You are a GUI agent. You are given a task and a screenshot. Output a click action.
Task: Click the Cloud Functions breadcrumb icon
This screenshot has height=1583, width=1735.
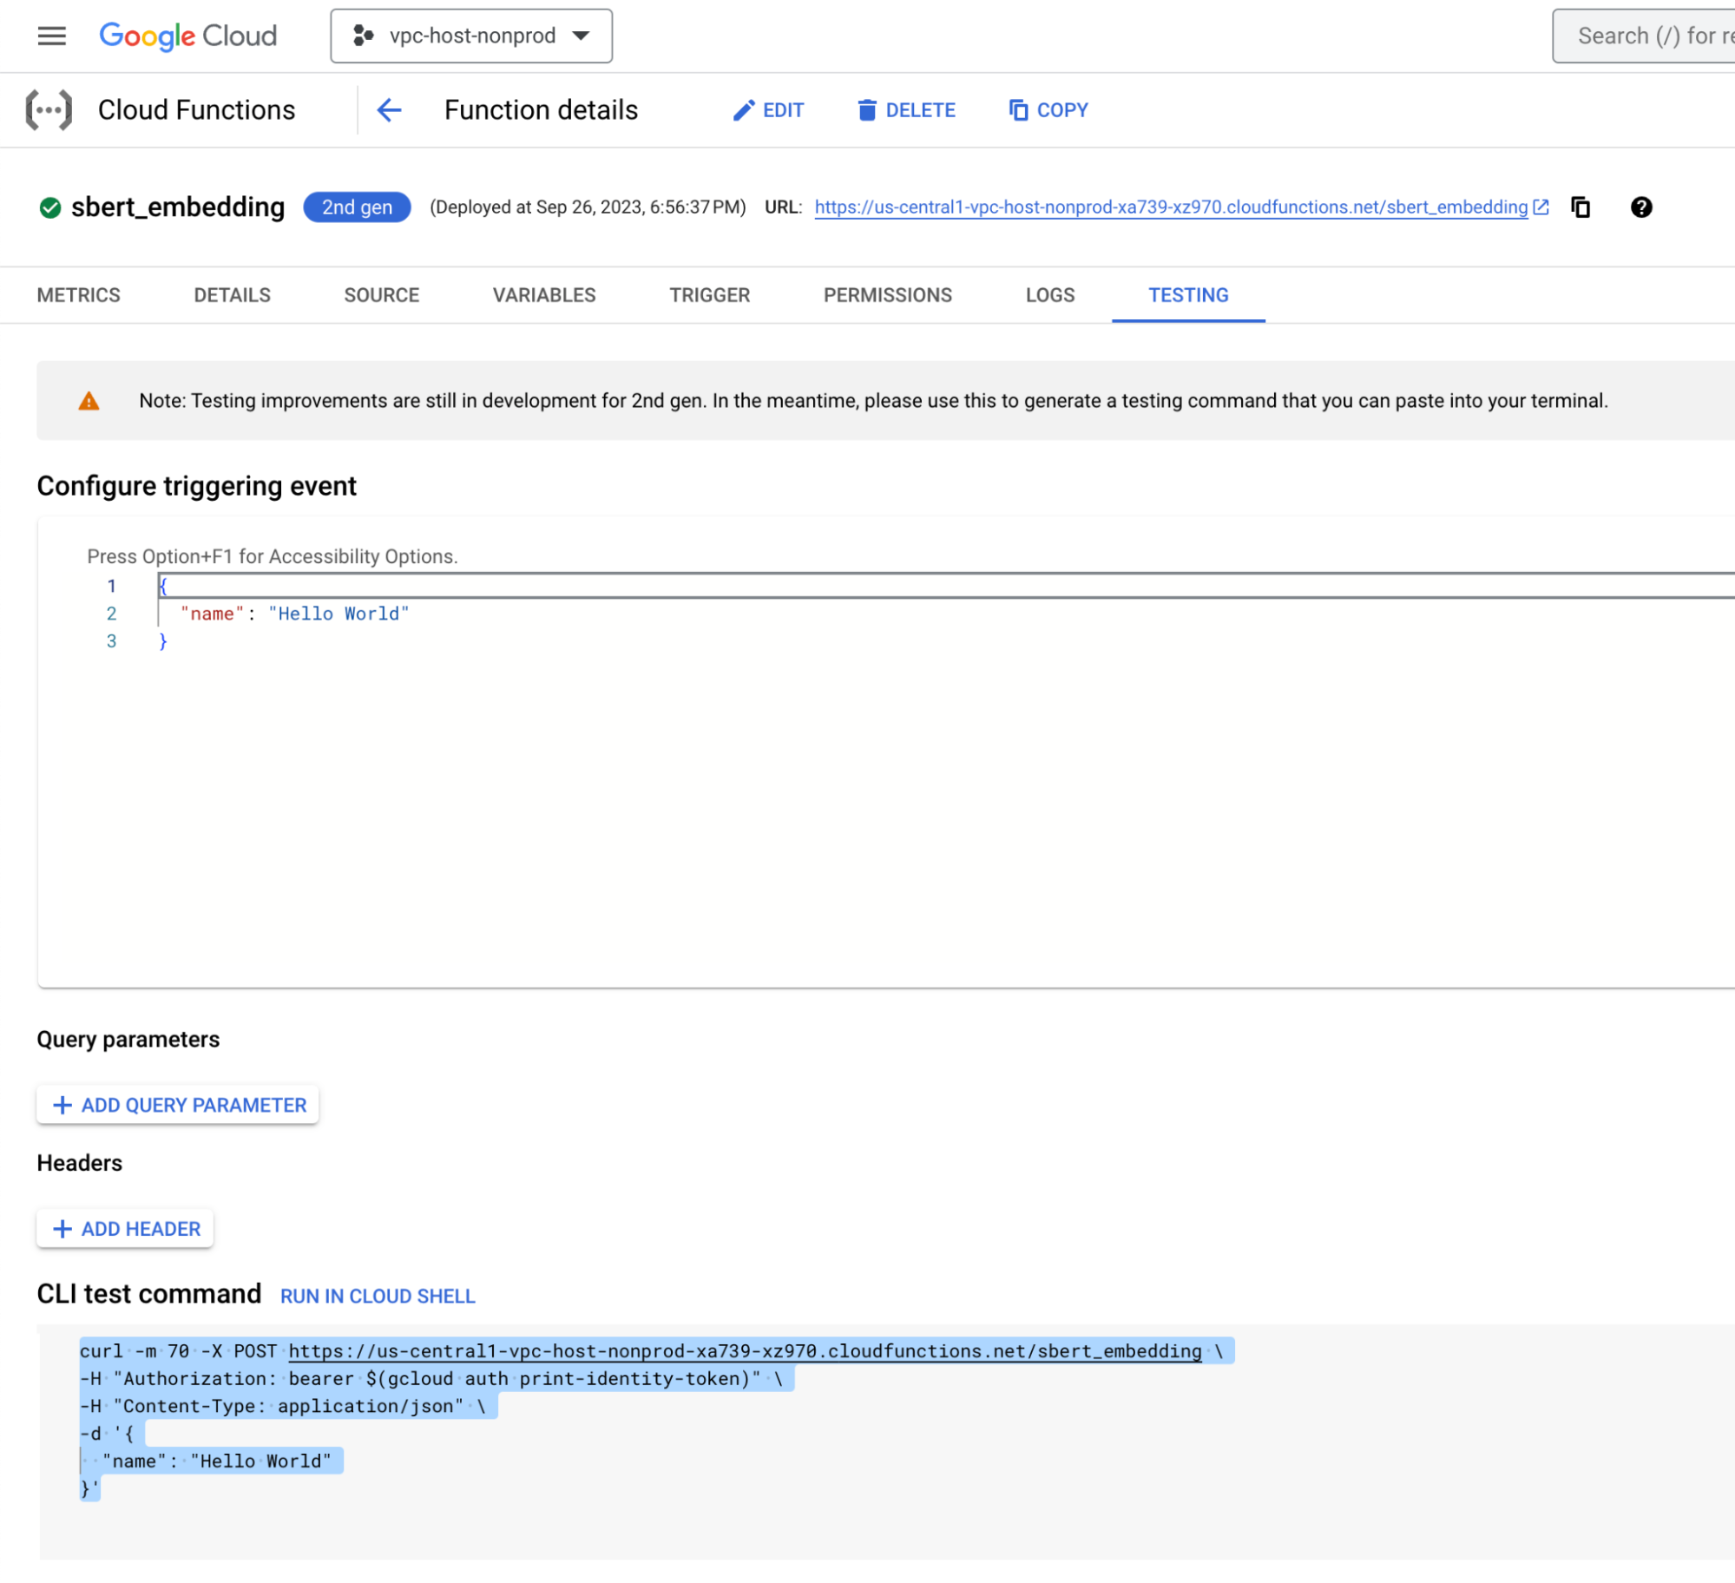(49, 110)
